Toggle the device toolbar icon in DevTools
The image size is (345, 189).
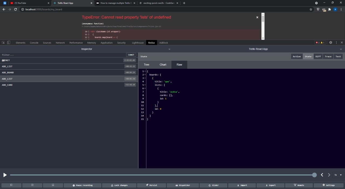click(8, 43)
